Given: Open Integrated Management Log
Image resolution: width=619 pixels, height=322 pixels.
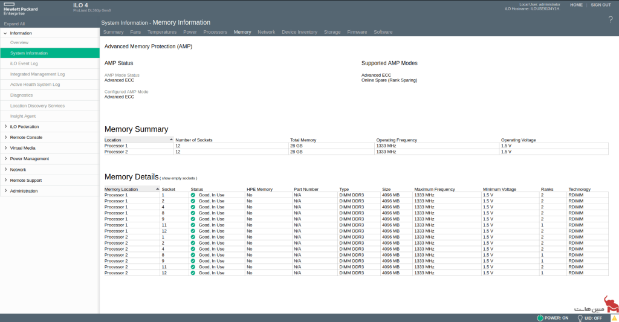Looking at the screenshot, I should point(37,74).
